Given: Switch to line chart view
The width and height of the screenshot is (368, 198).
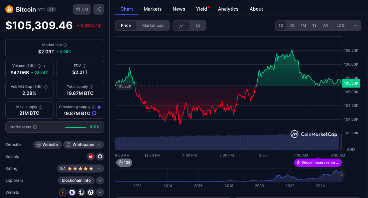Looking at the screenshot, I should click(181, 26).
